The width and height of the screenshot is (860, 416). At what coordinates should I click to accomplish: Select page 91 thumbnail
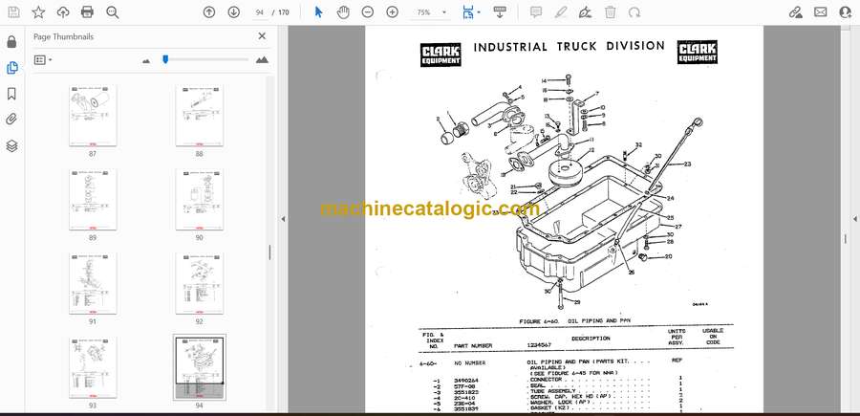point(93,284)
